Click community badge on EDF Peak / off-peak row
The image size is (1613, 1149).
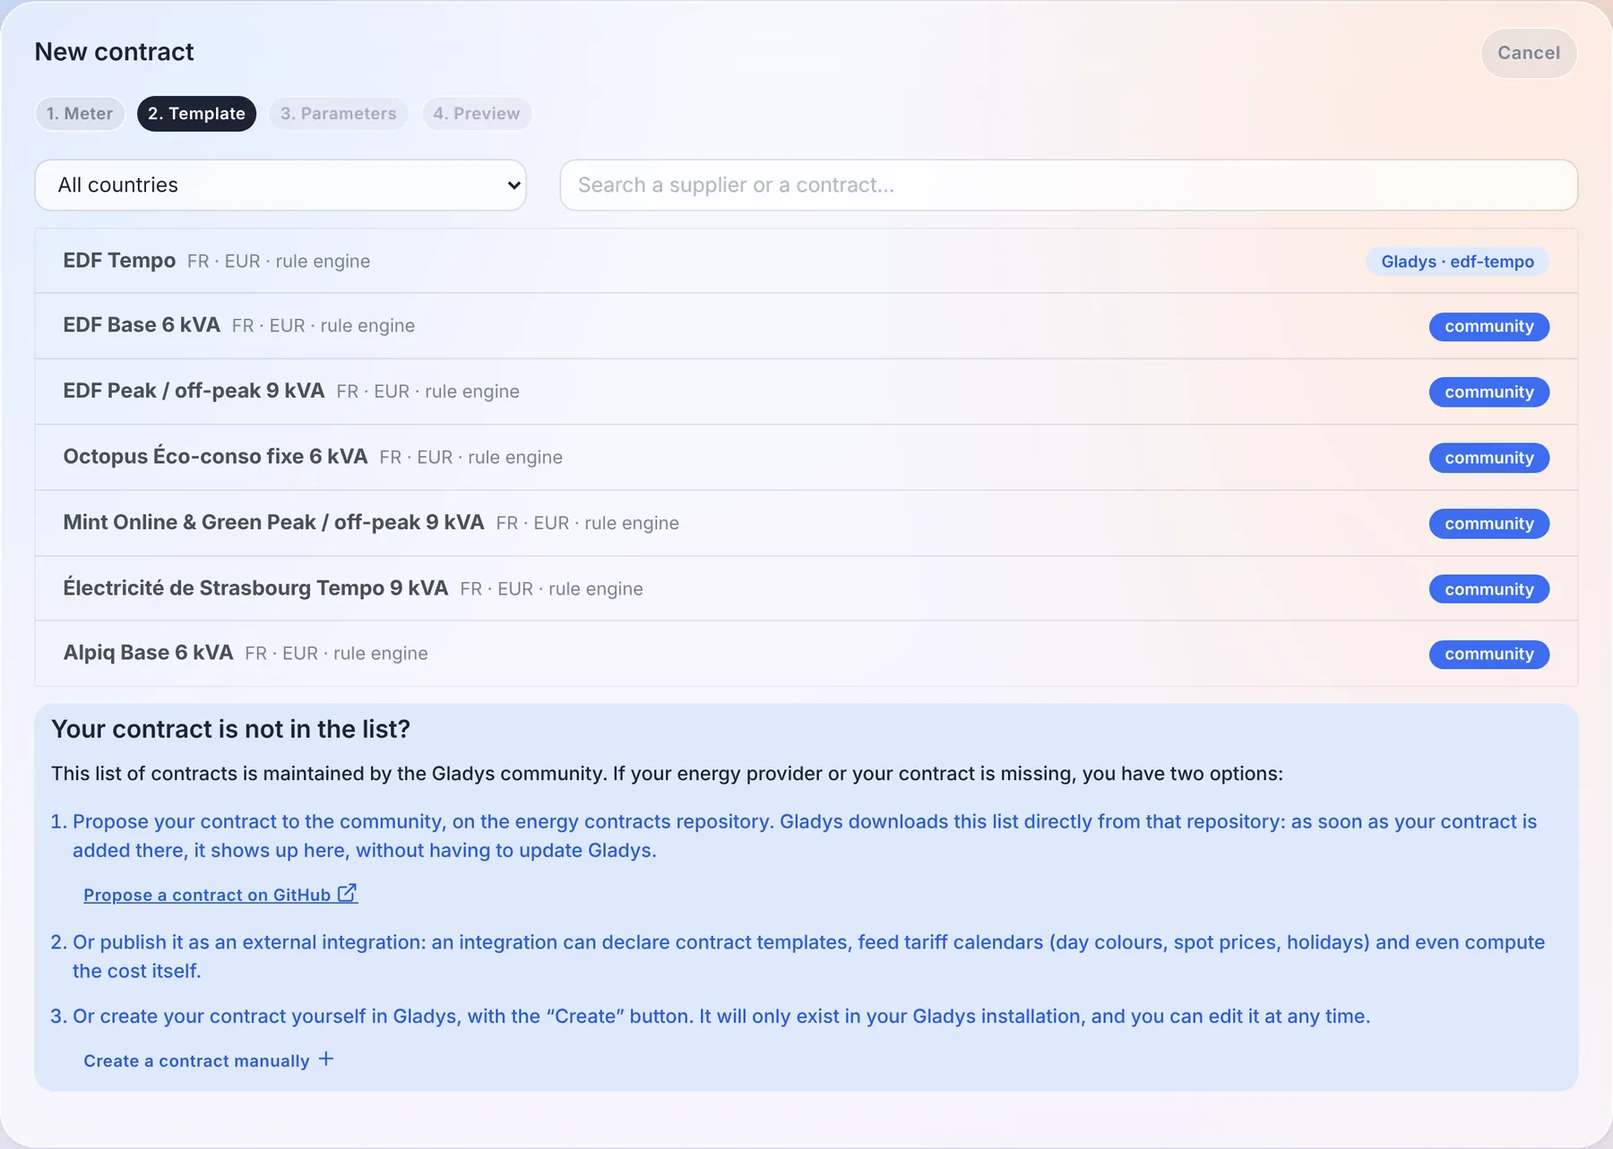[x=1489, y=392]
